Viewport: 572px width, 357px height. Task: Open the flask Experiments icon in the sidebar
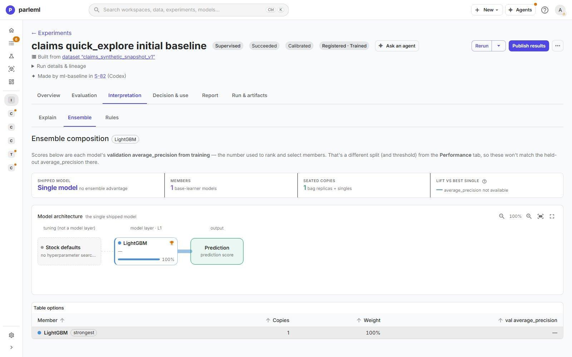(x=11, y=56)
